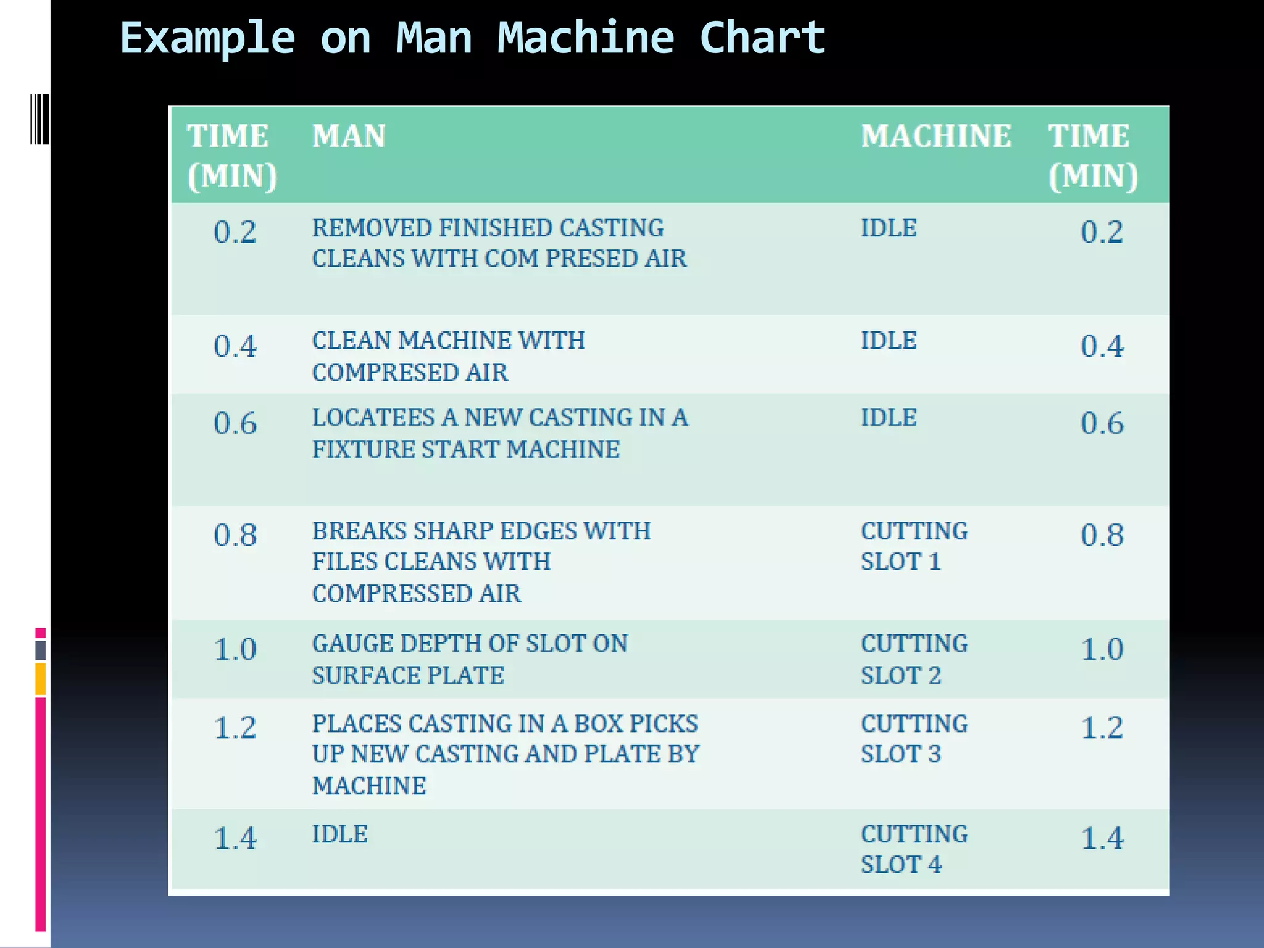Click machine 'IDLE' in the 0.6 row
The height and width of the screenshot is (948, 1264).
coord(889,418)
